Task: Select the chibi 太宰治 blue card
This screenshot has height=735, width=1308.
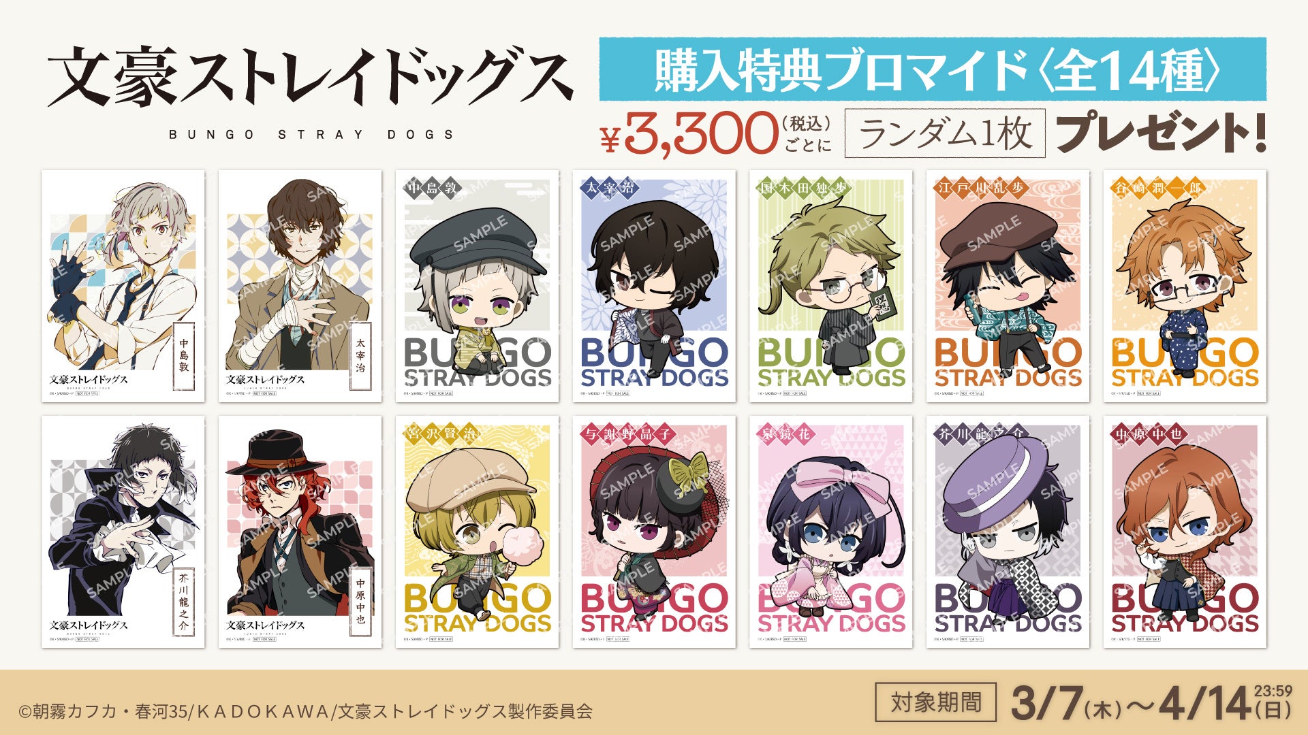Action: click(654, 286)
